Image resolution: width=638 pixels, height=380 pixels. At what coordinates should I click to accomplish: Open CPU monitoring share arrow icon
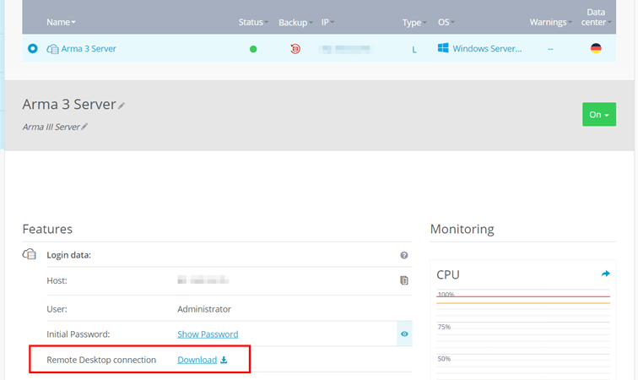(605, 274)
